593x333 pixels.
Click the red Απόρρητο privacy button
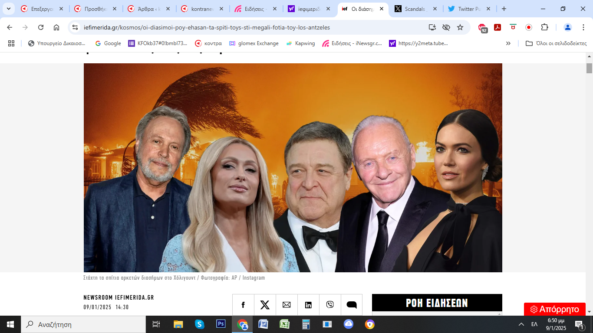pos(555,309)
